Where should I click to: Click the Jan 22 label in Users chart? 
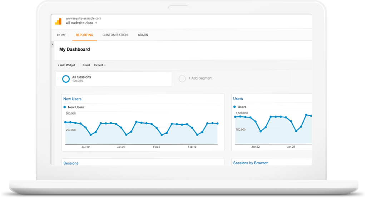coord(255,147)
